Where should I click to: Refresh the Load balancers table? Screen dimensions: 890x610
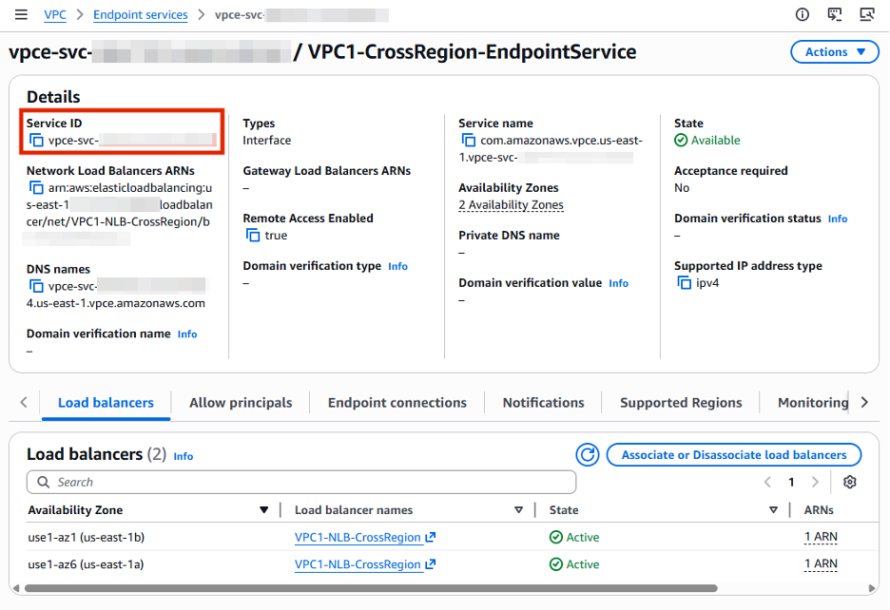(x=587, y=454)
